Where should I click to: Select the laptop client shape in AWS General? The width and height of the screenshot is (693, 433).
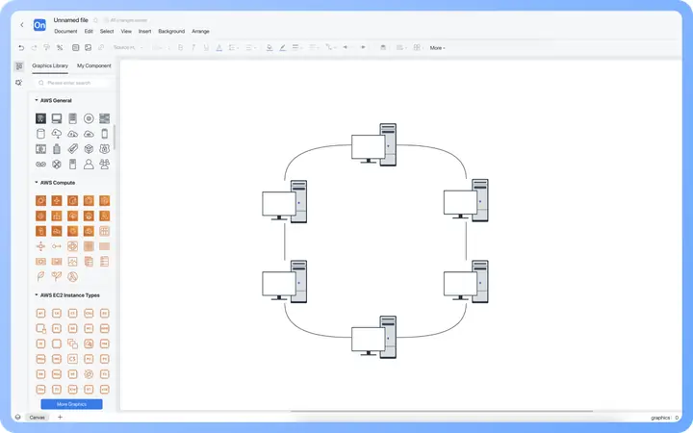click(x=57, y=118)
